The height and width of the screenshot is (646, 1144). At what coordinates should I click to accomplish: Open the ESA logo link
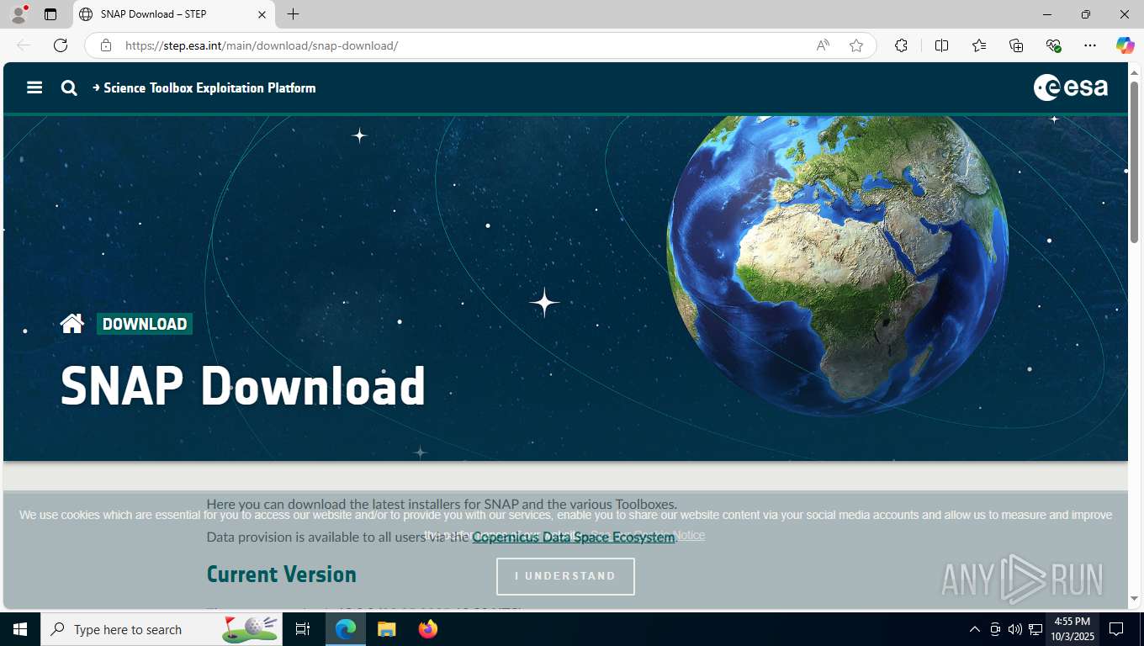tap(1071, 87)
